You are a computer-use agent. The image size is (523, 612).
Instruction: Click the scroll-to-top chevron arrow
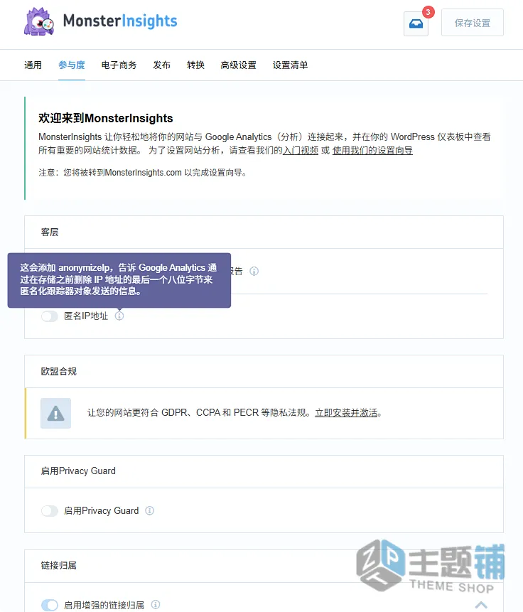tap(481, 605)
